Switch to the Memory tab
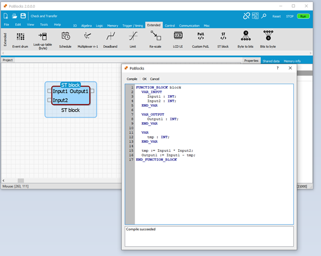The width and height of the screenshot is (321, 256). pyautogui.click(x=113, y=26)
